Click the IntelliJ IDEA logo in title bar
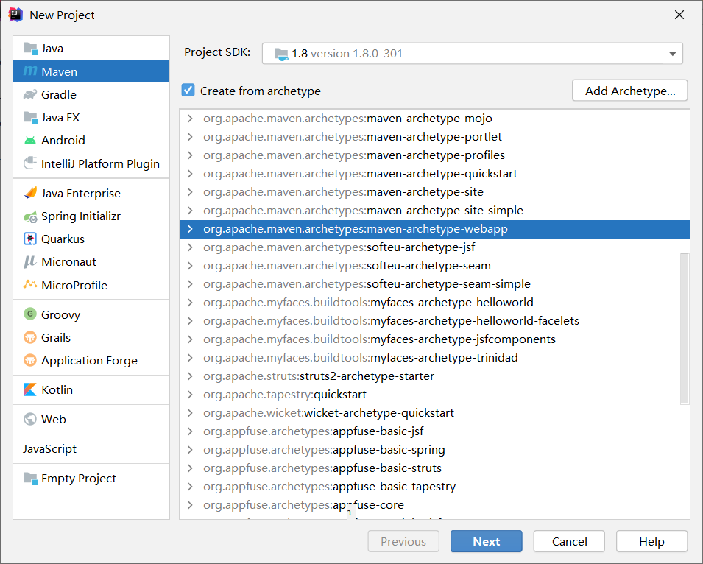 15,14
